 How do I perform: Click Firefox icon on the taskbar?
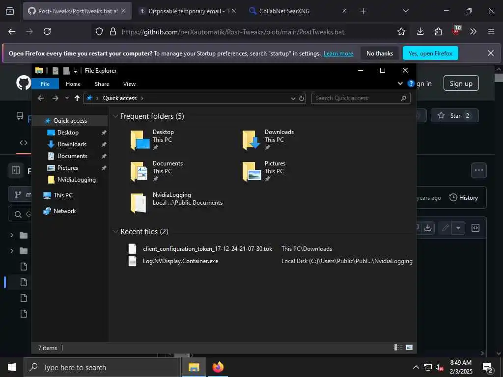coord(218,367)
